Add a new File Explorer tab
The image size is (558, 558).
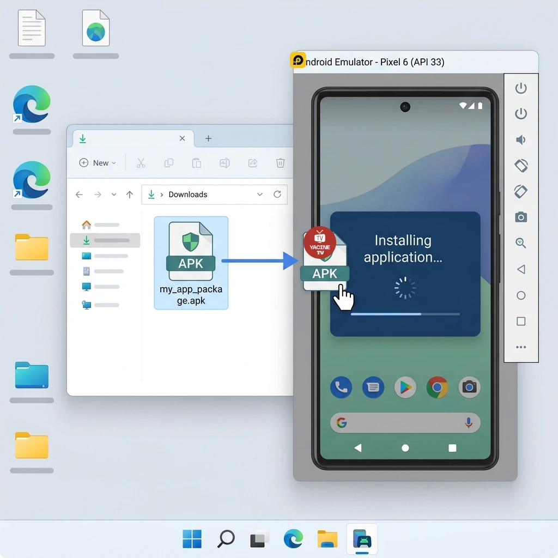click(x=208, y=139)
